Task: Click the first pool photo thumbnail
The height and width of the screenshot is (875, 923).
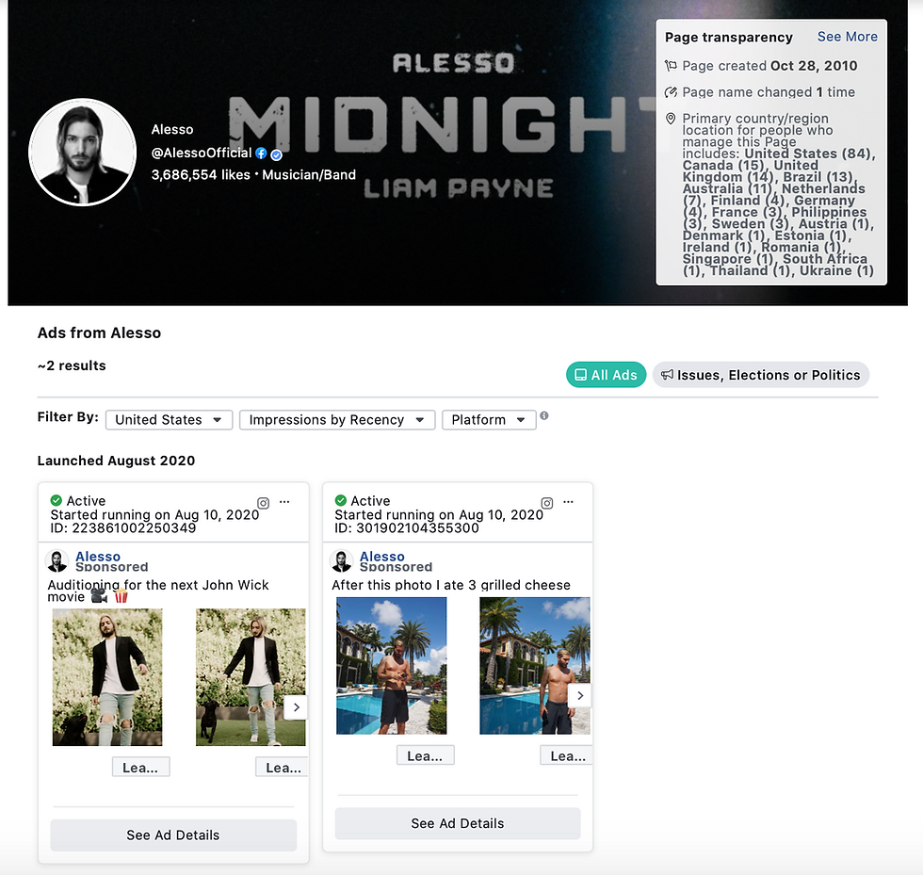Action: pos(391,665)
